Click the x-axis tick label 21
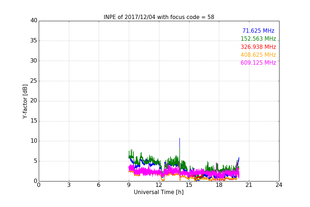Screen dimensions: 310x207 pyautogui.click(x=249, y=185)
